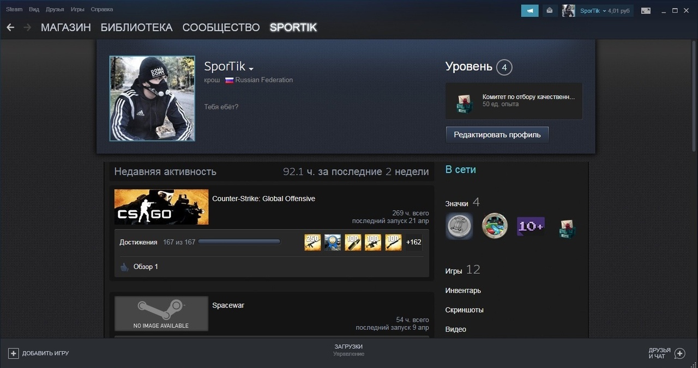The width and height of the screenshot is (698, 368).
Task: Open the Скриншоты link
Action: (465, 310)
